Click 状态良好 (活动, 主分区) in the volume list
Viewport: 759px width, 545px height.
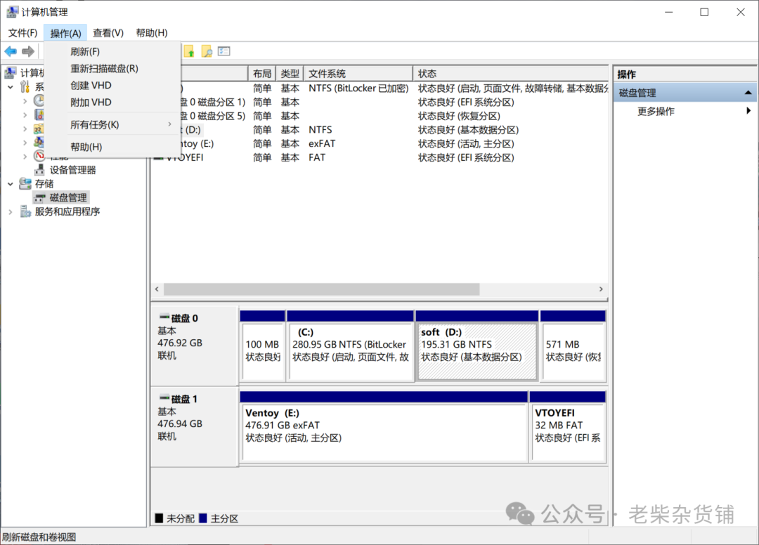[466, 144]
